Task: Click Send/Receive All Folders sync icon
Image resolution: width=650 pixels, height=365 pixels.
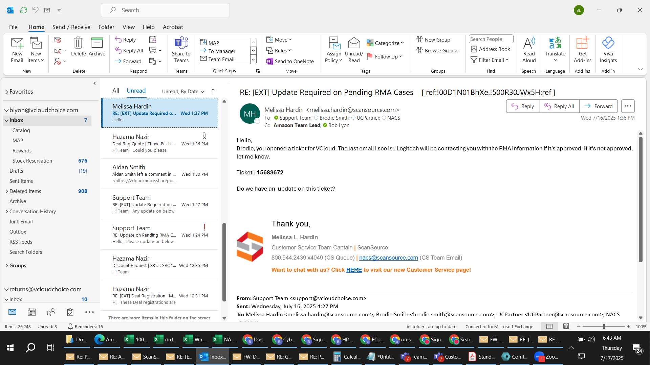Action: (23, 10)
